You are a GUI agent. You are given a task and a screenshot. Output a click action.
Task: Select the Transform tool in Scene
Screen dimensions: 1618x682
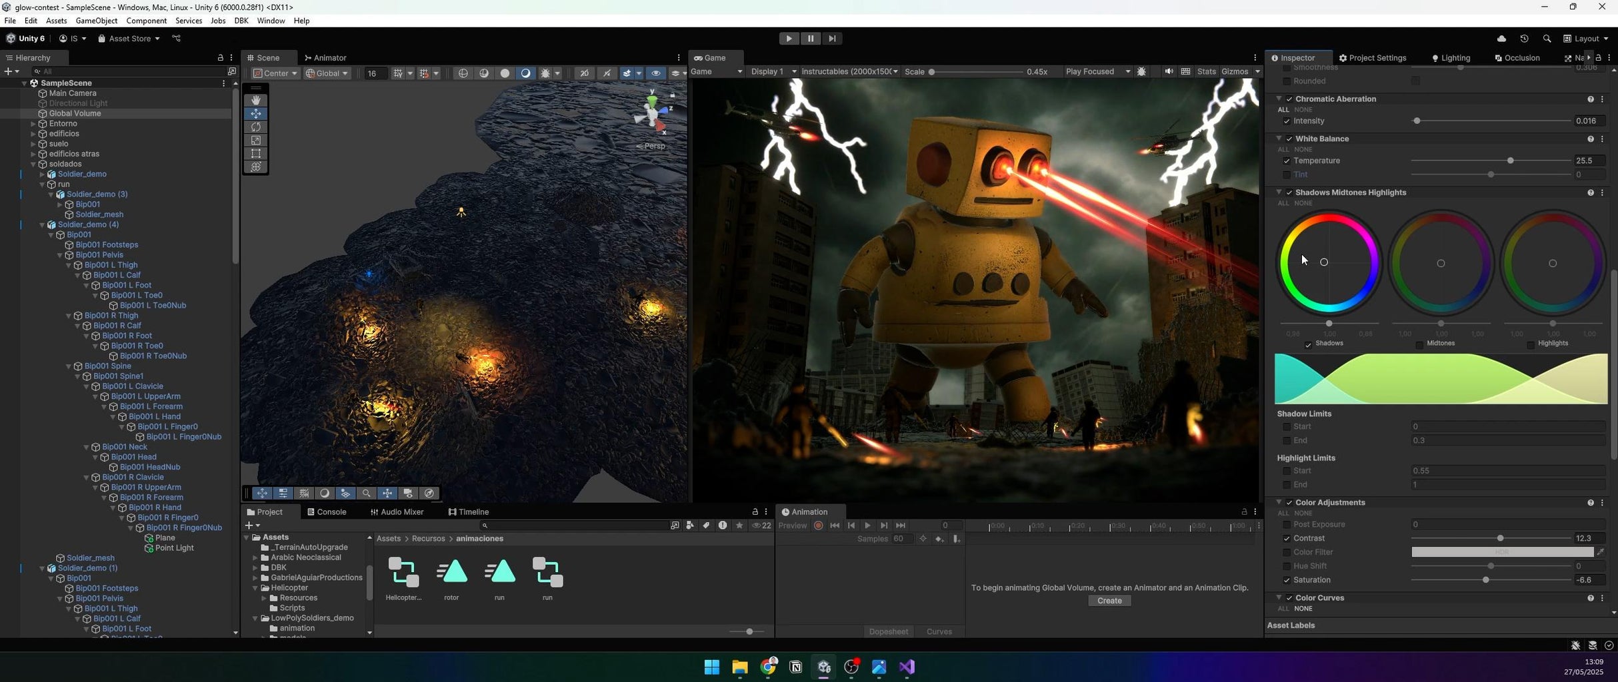(255, 167)
